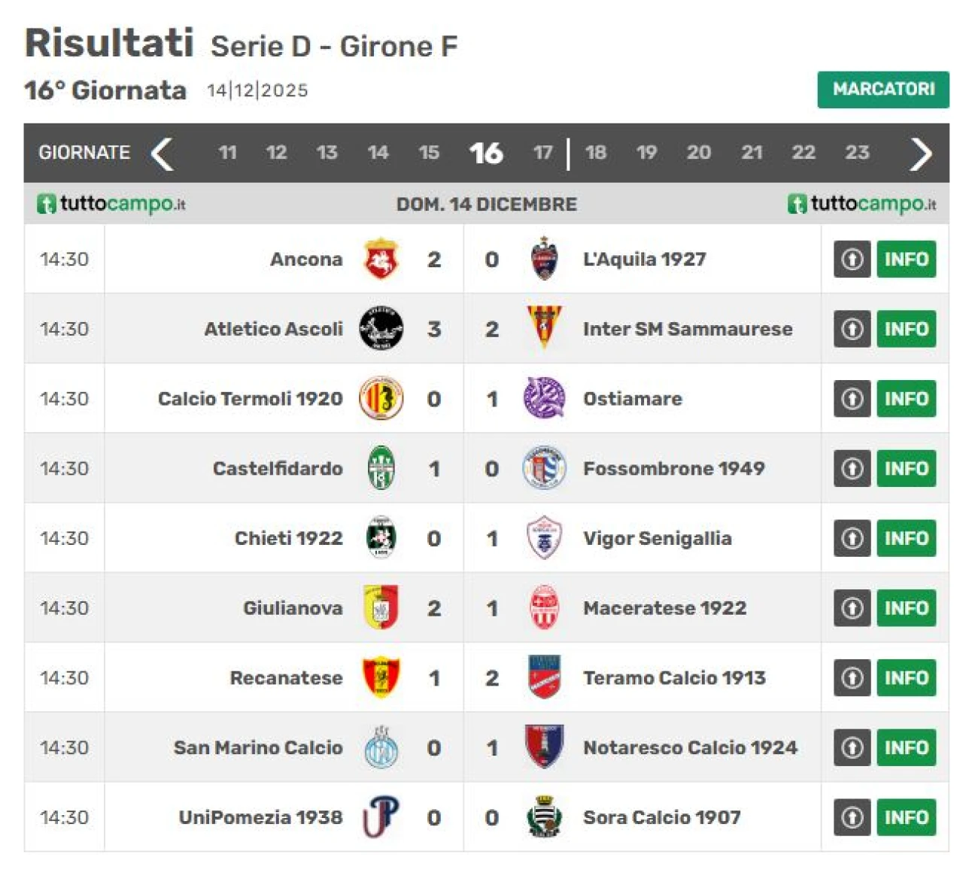Select giornata 15 tab
963x873 pixels.
pos(429,153)
